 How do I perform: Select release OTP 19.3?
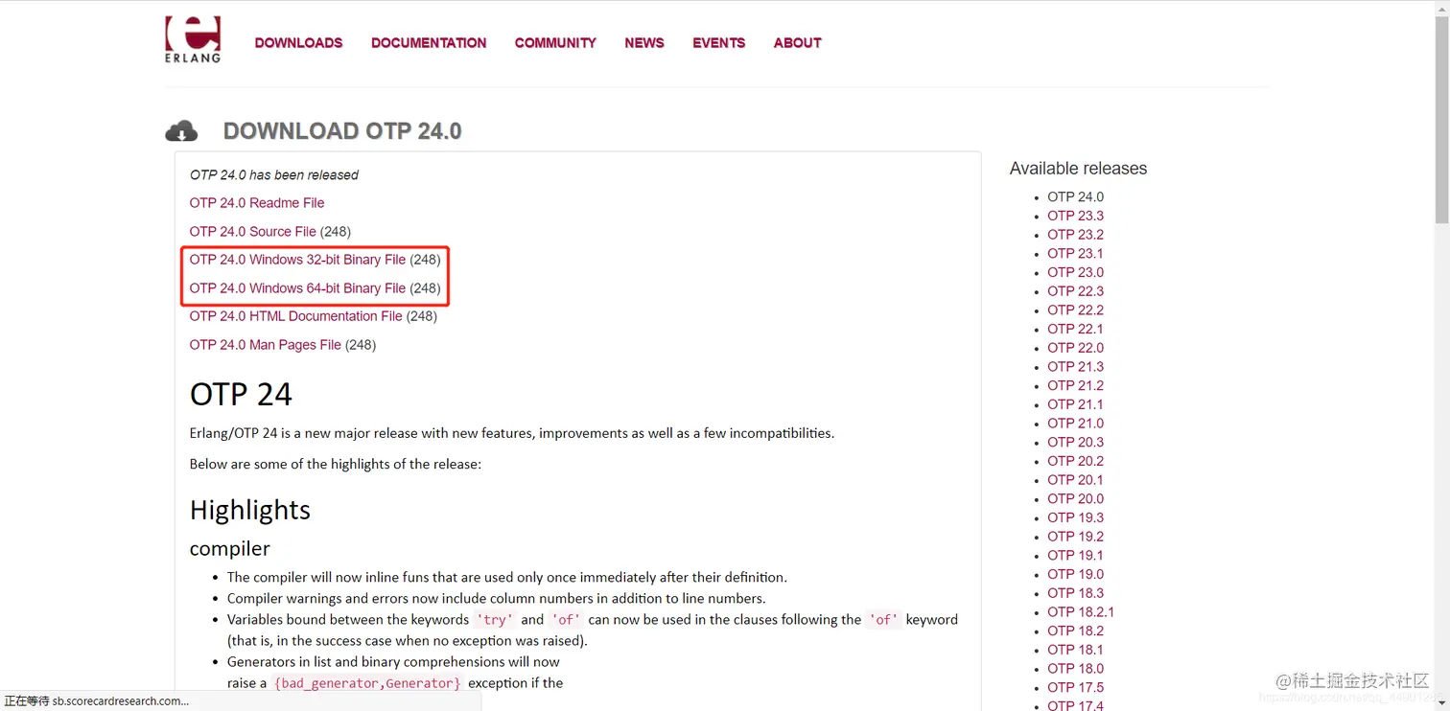1075,517
